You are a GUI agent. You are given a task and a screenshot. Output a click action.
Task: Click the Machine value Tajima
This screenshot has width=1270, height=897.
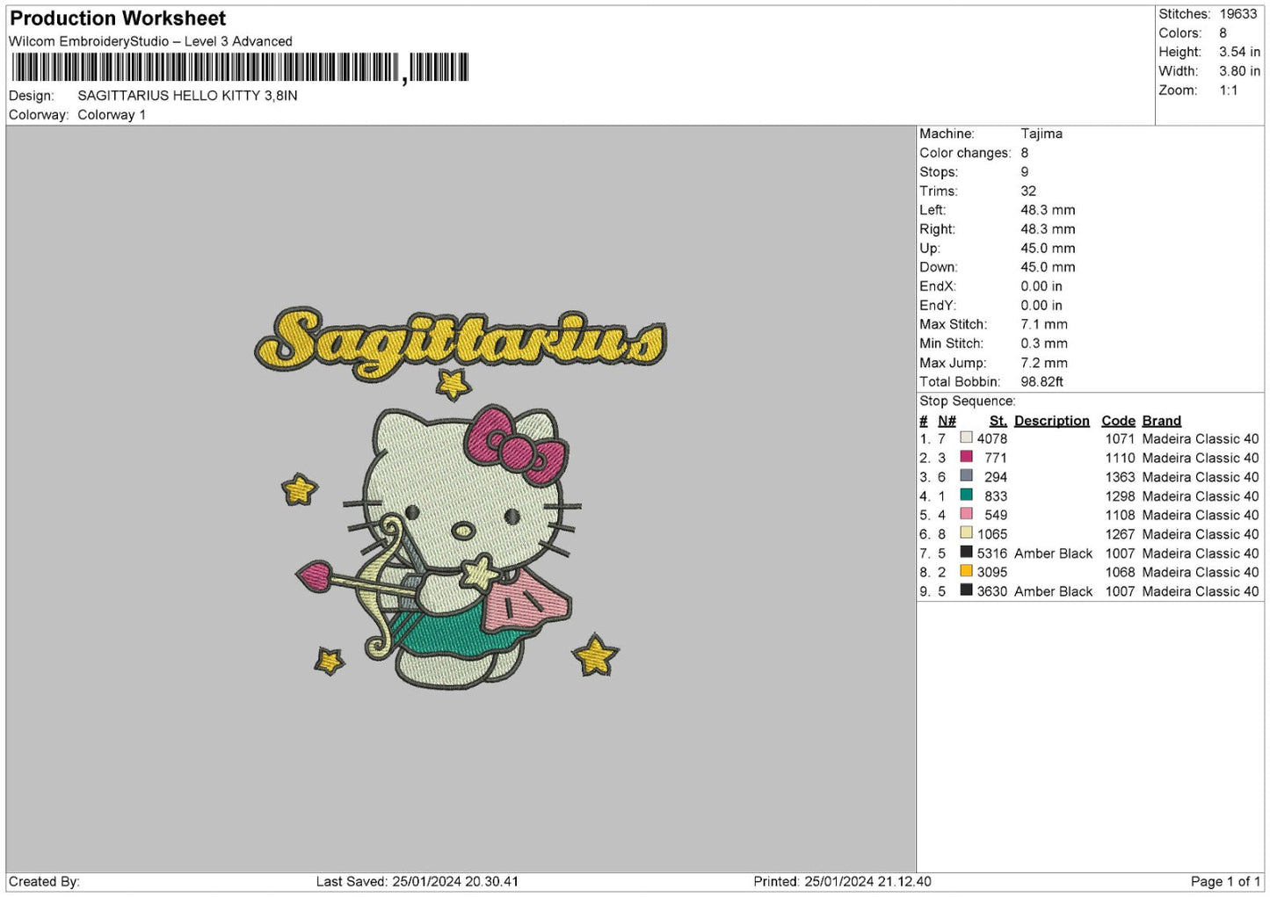1041,134
